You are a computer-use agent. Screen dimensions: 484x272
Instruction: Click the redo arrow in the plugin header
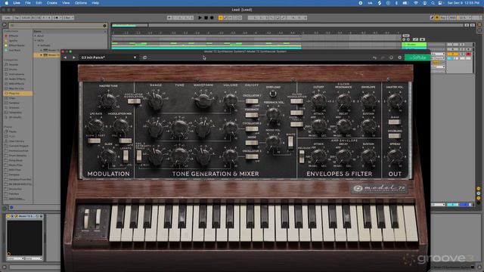pyautogui.click(x=383, y=57)
